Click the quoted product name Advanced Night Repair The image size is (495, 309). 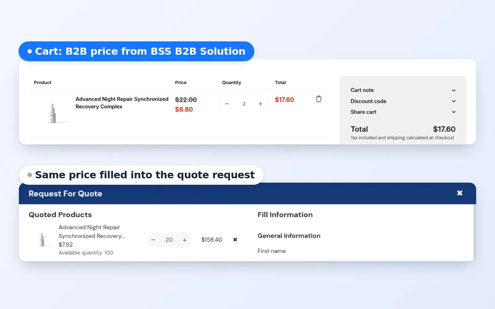[x=92, y=231]
